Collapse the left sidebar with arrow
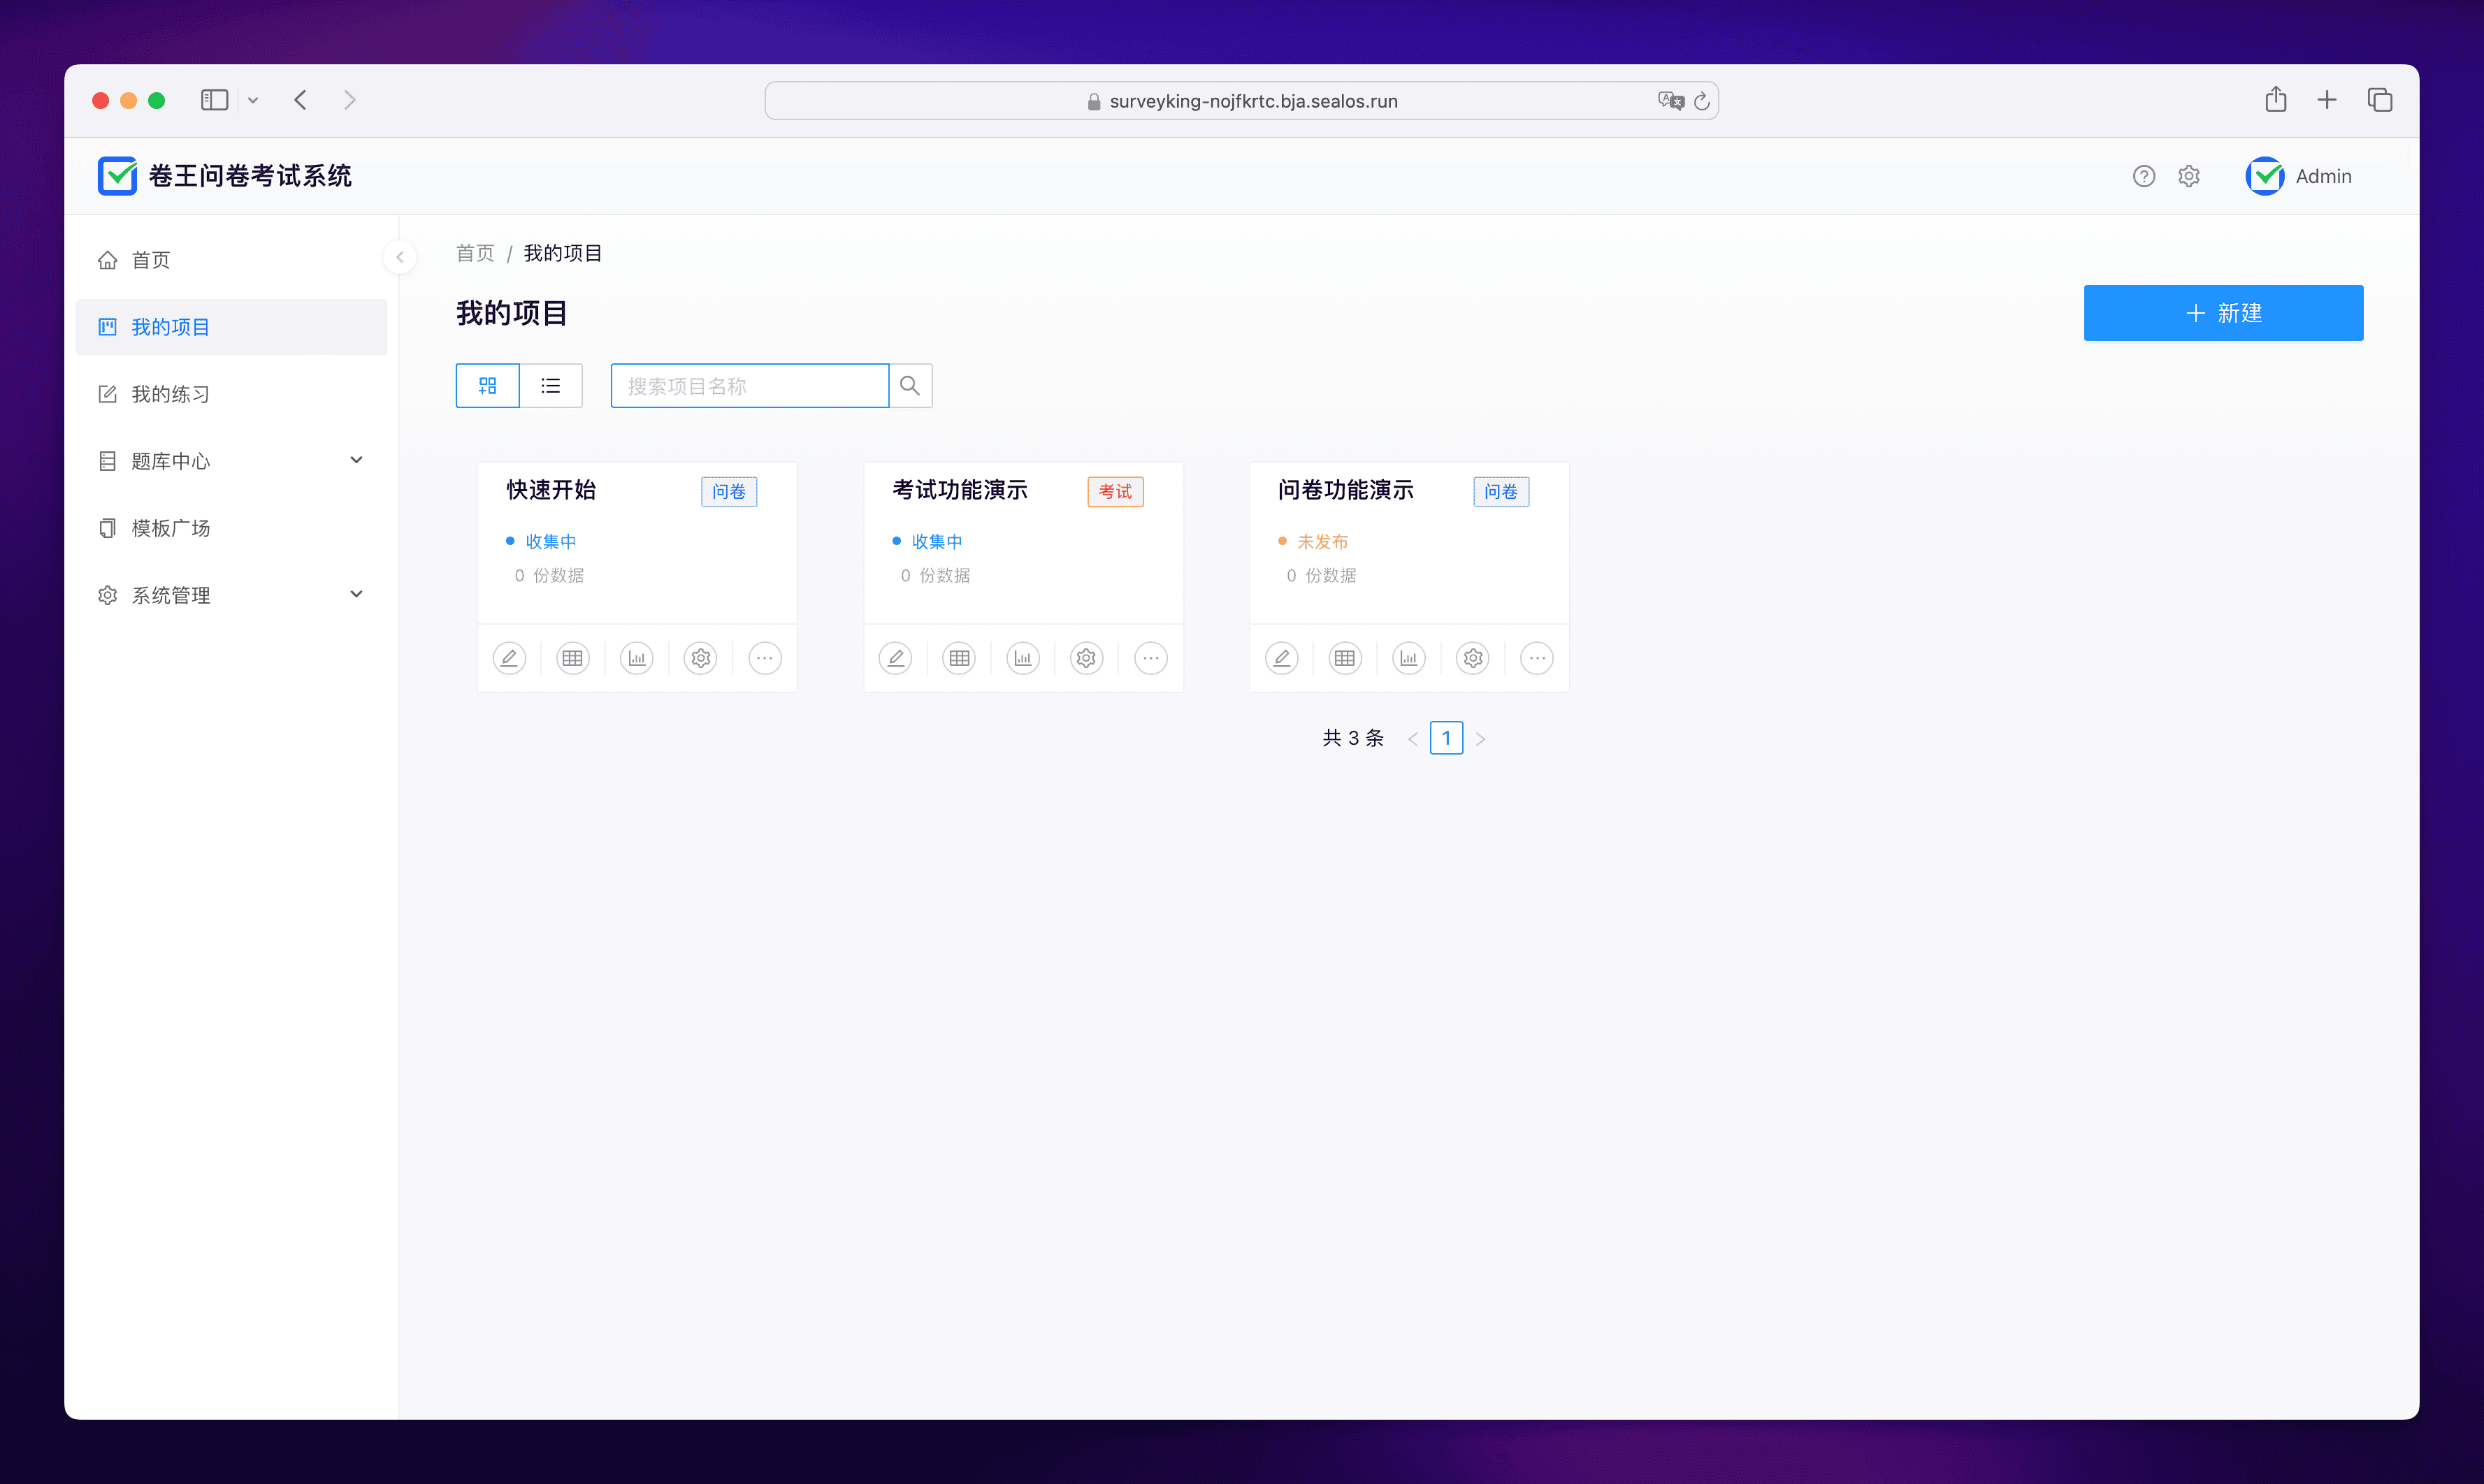 399,257
